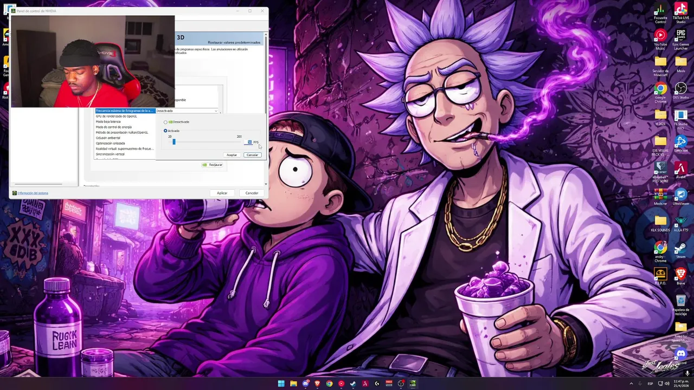This screenshot has width=694, height=390.
Task: Open the R.E.P.O. game shortcut
Action: tap(660, 276)
